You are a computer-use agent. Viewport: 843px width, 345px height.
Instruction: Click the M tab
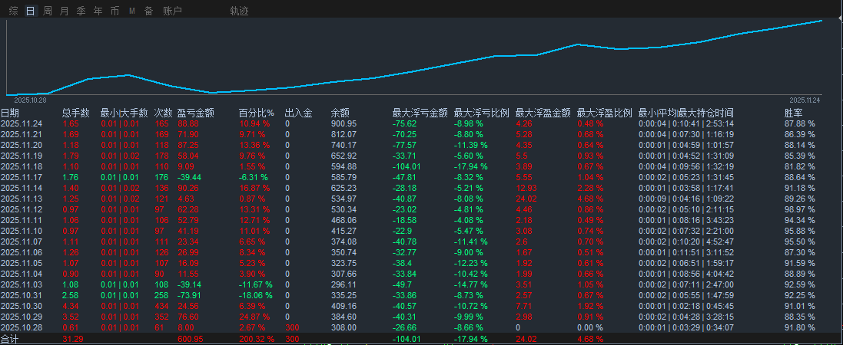point(131,11)
